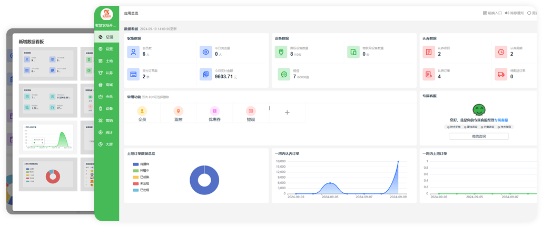The image size is (542, 227).
Task: Open 前端入口 in the top bar
Action: pyautogui.click(x=491, y=13)
